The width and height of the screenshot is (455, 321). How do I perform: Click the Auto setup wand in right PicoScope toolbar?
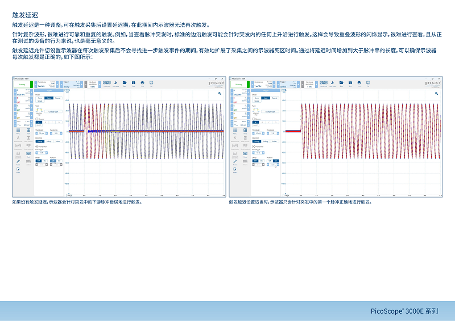[332, 84]
